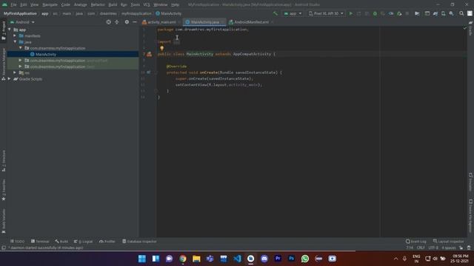Open the Terminal tool window
The image size is (474, 266).
tap(40, 242)
